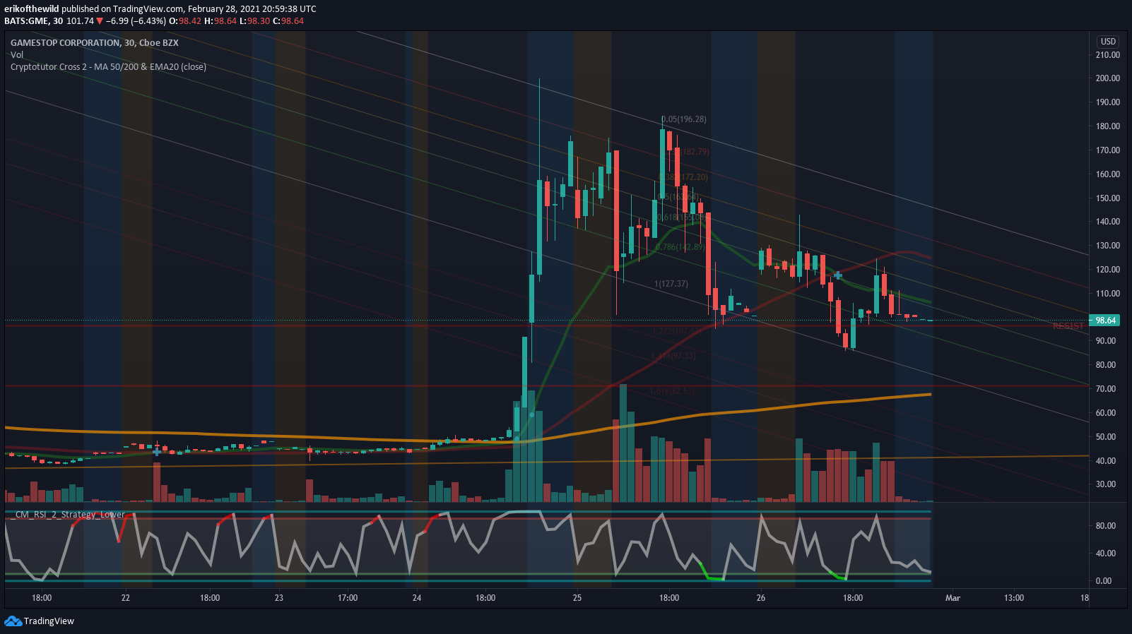Click the 22 date label on time axis
The image size is (1132, 634).
pos(126,598)
